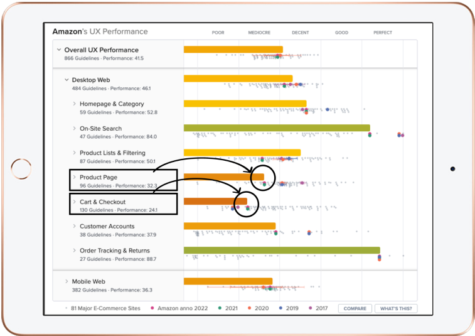Click the On-Site Search green bar
Screen dimensions: 475x336
[x=277, y=127]
